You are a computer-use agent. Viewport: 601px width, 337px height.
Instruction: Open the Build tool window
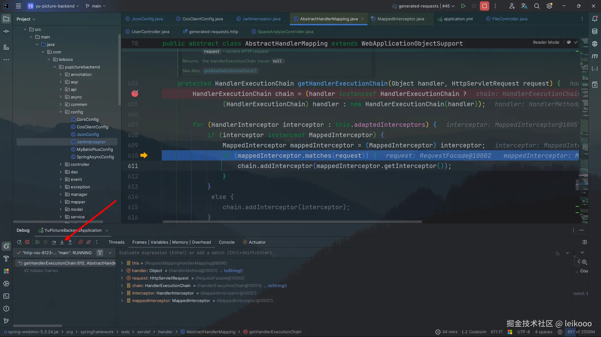[x=6, y=259]
